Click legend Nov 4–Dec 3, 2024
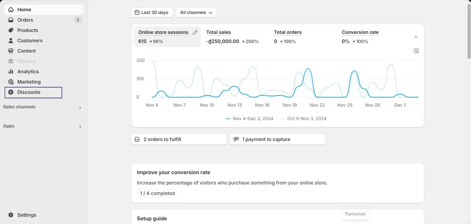The image size is (471, 224). point(249,118)
